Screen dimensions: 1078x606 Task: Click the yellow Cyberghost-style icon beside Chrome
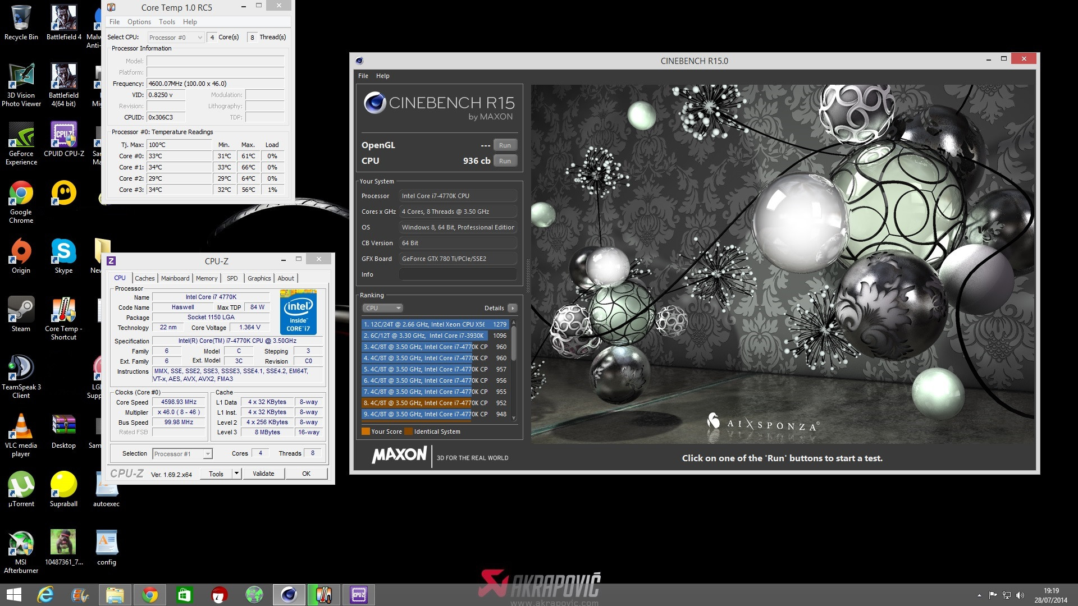(x=63, y=193)
